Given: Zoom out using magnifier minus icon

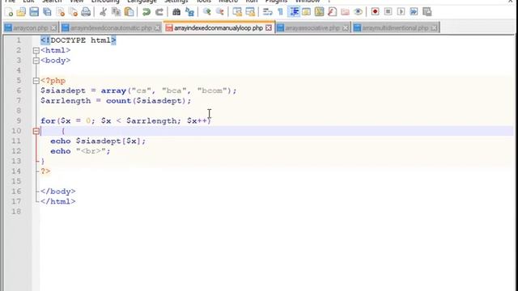Looking at the screenshot, I should click(219, 12).
